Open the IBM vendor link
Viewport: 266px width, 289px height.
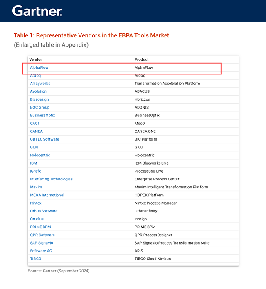[x=33, y=163]
